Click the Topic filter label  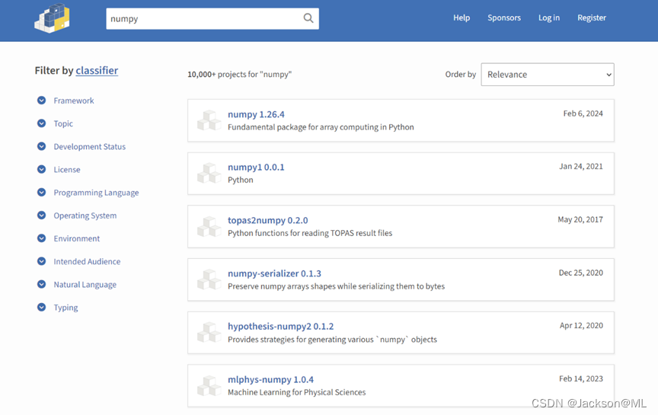63,123
